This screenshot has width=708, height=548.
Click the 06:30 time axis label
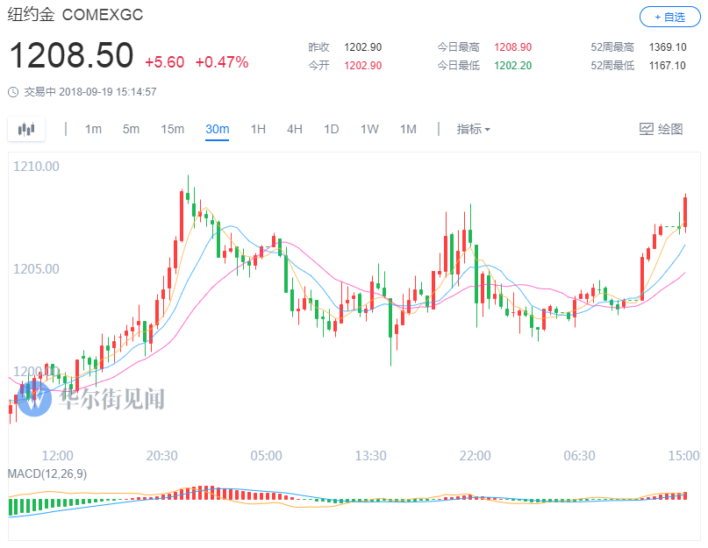click(579, 455)
